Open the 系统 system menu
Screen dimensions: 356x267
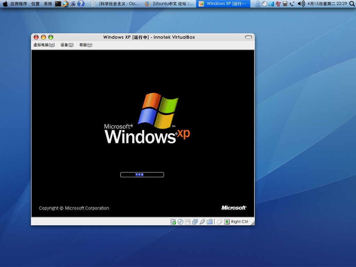coord(48,4)
